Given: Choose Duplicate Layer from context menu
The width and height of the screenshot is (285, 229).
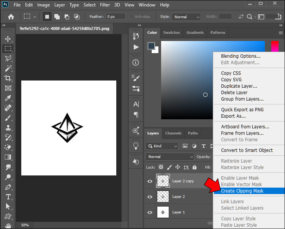Looking at the screenshot, I should tap(249, 86).
